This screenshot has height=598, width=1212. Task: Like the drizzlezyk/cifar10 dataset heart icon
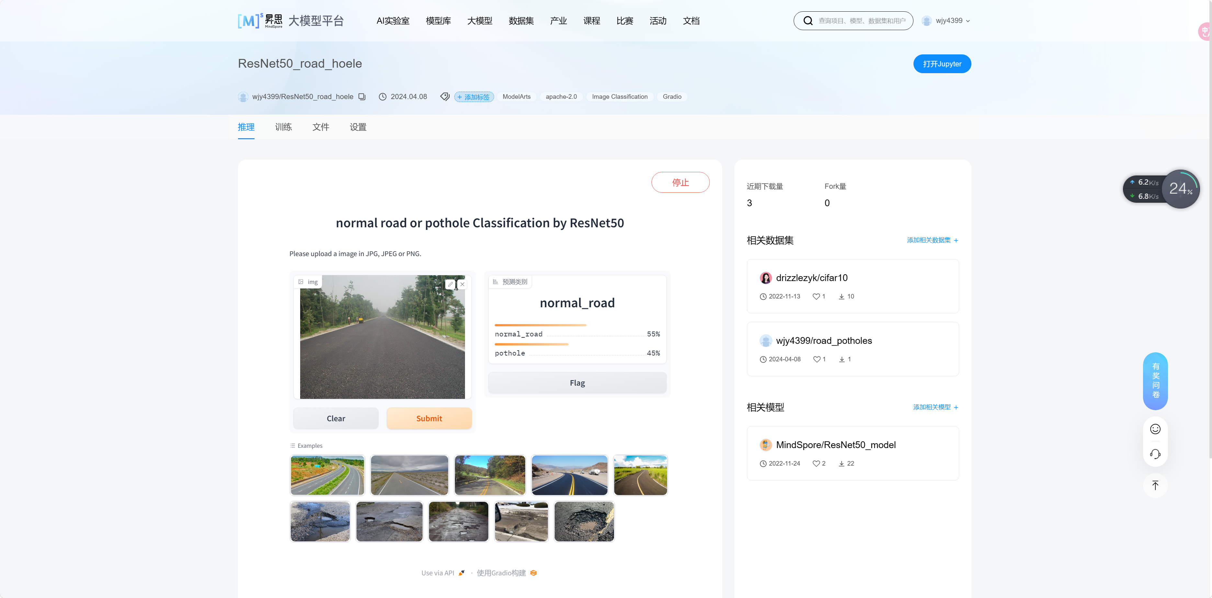pyautogui.click(x=816, y=297)
